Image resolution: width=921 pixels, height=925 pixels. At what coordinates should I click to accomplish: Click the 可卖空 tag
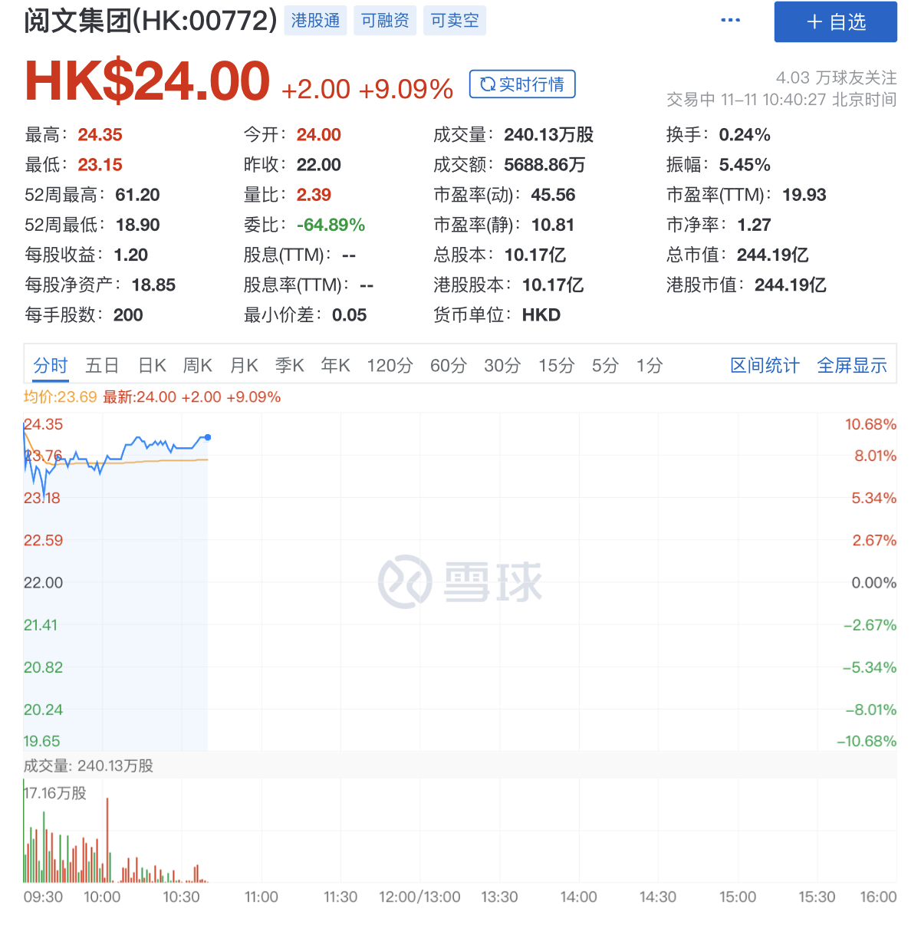coord(454,21)
